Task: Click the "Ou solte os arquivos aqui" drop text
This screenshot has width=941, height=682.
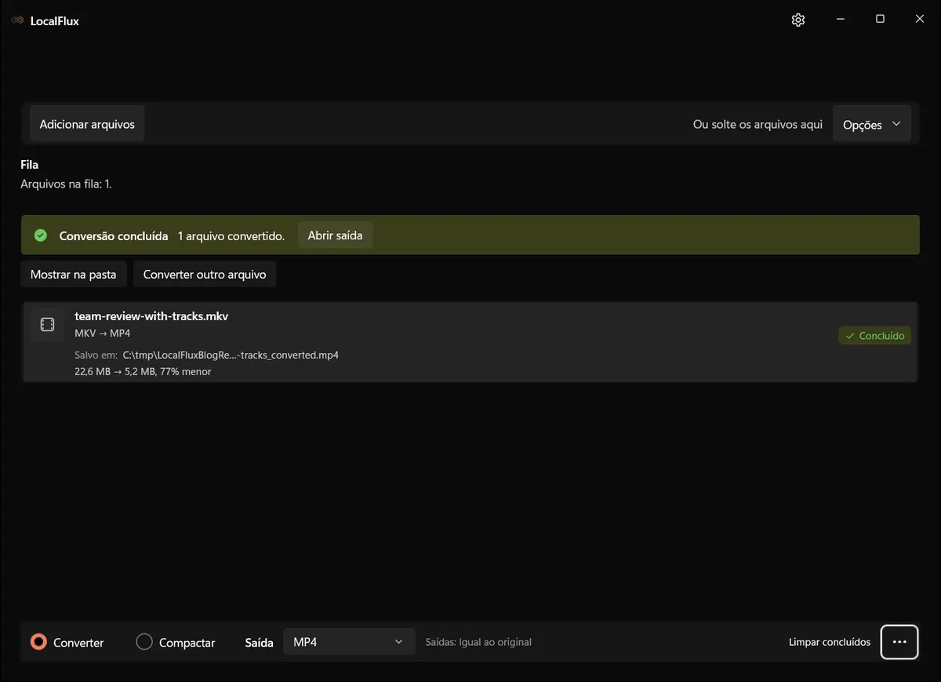Action: pyautogui.click(x=758, y=124)
